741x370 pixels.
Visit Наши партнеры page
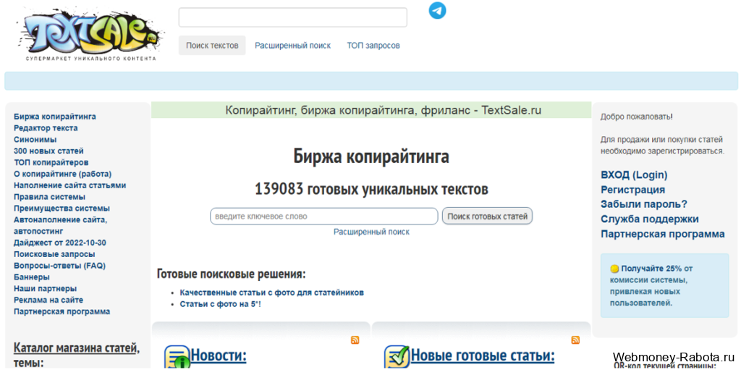46,289
